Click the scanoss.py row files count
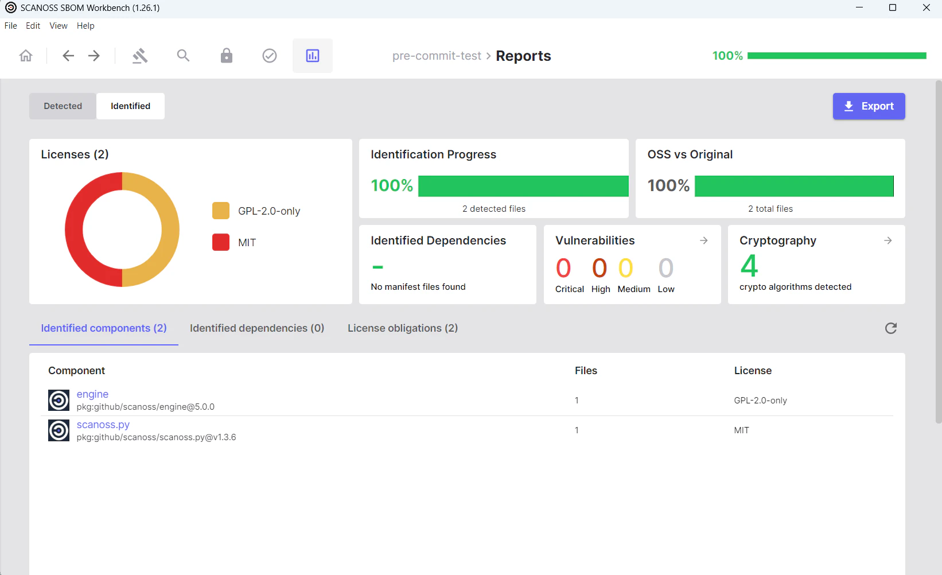This screenshot has height=575, width=942. (577, 430)
